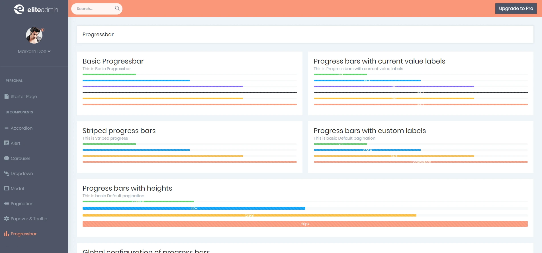Click Progress bars with heights heading
Screen dimensions: 542x253
click(127, 188)
